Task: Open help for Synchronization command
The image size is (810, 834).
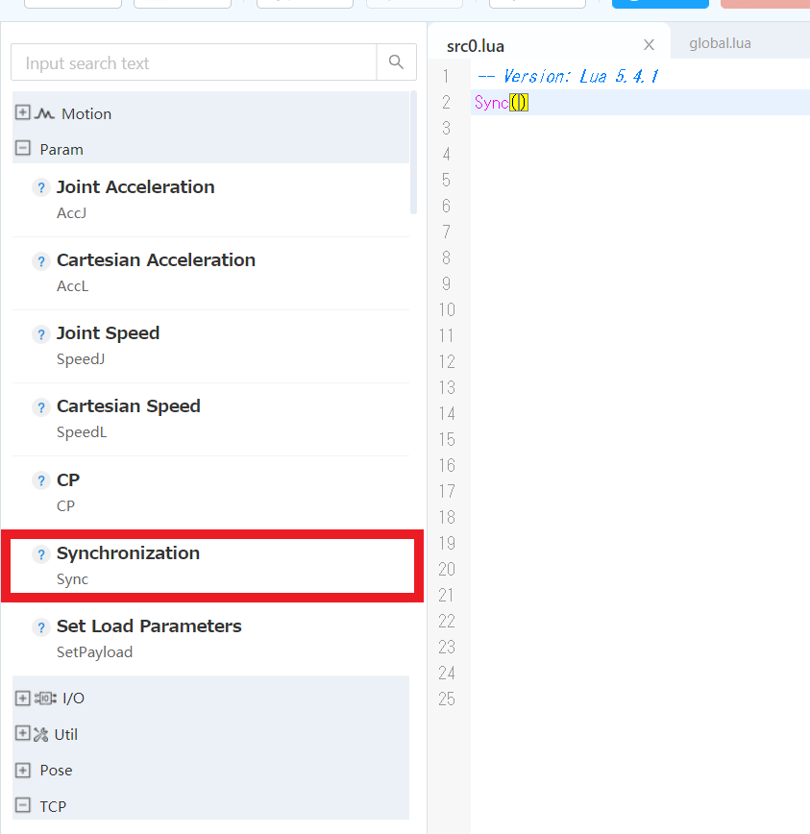Action: [x=41, y=554]
